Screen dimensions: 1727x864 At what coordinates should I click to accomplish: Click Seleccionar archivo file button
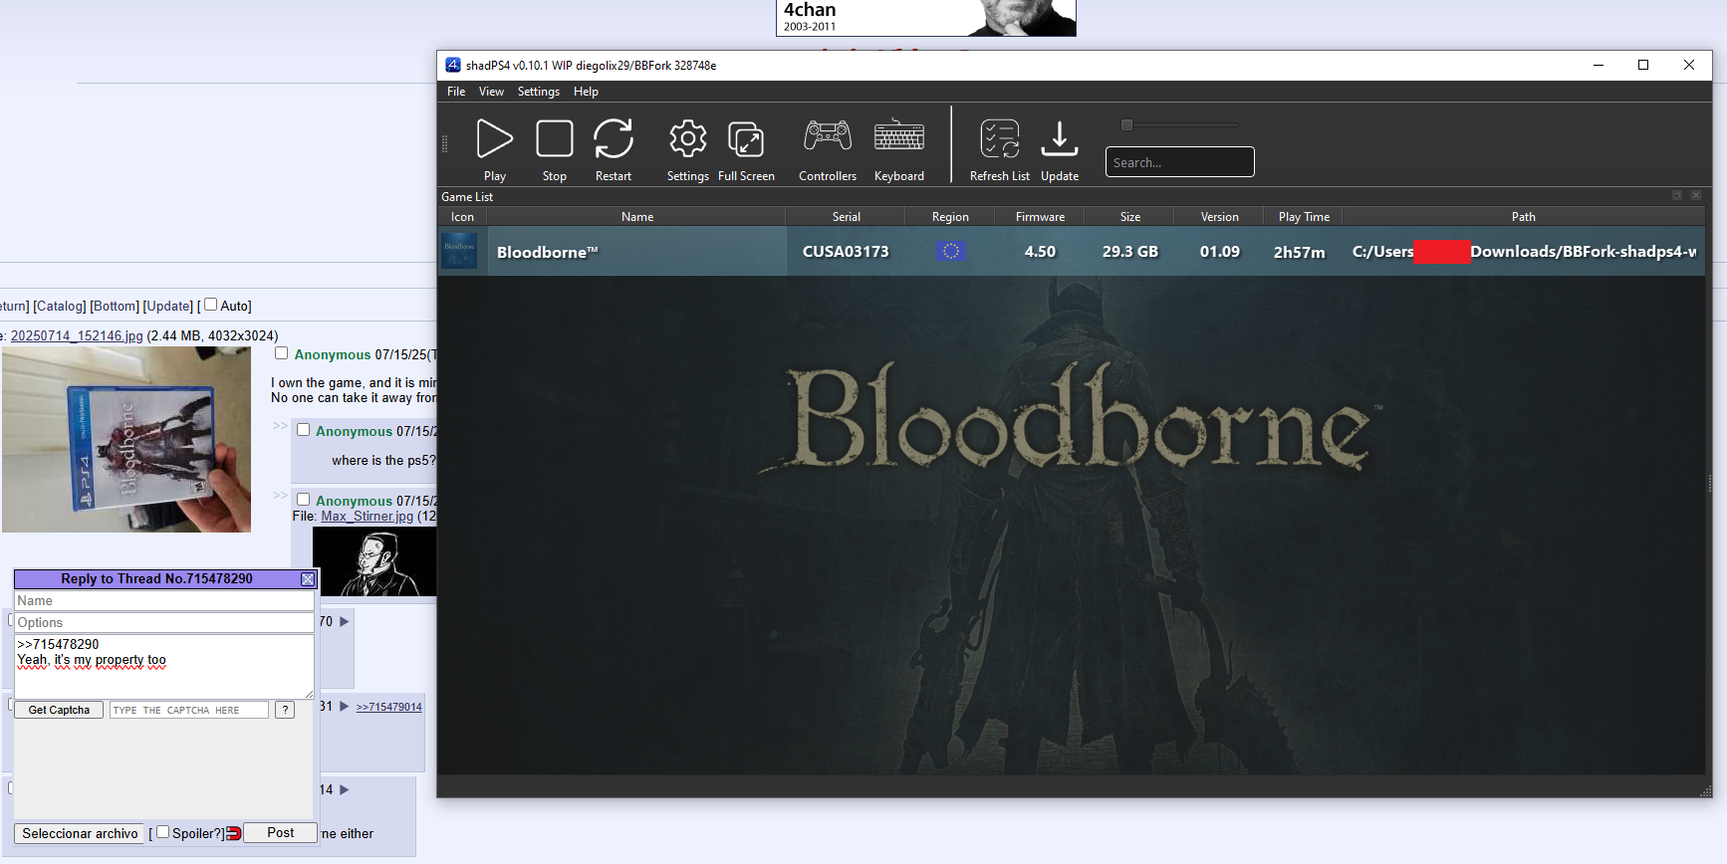coord(80,833)
